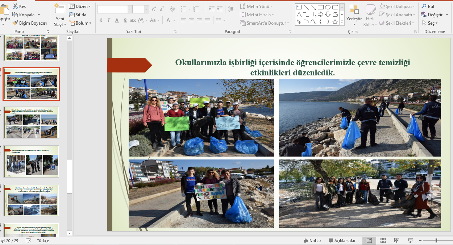Open Hızlı Stiller quick styles

pos(370,16)
